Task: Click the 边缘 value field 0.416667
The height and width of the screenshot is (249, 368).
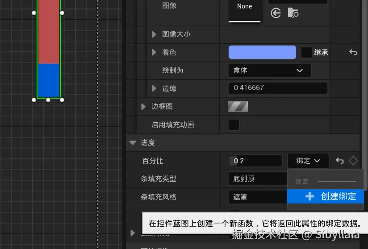Action: tap(278, 88)
